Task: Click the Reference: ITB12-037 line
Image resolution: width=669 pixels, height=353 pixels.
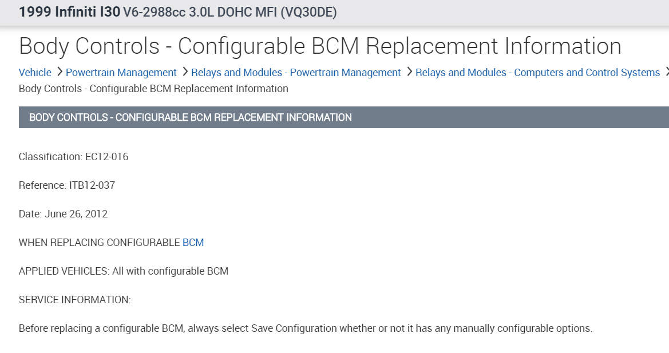Action: tap(67, 185)
